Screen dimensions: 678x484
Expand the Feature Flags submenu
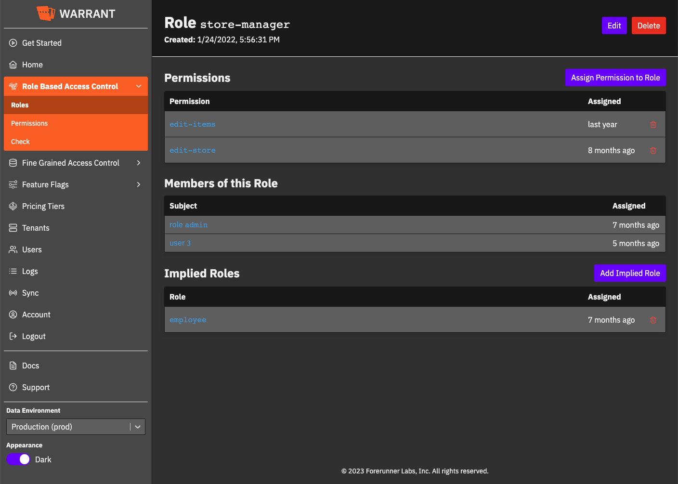click(x=139, y=185)
